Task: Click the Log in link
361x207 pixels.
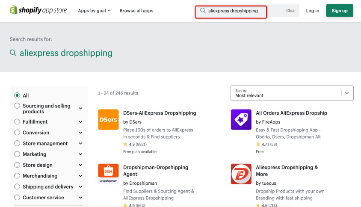Action: click(x=312, y=11)
